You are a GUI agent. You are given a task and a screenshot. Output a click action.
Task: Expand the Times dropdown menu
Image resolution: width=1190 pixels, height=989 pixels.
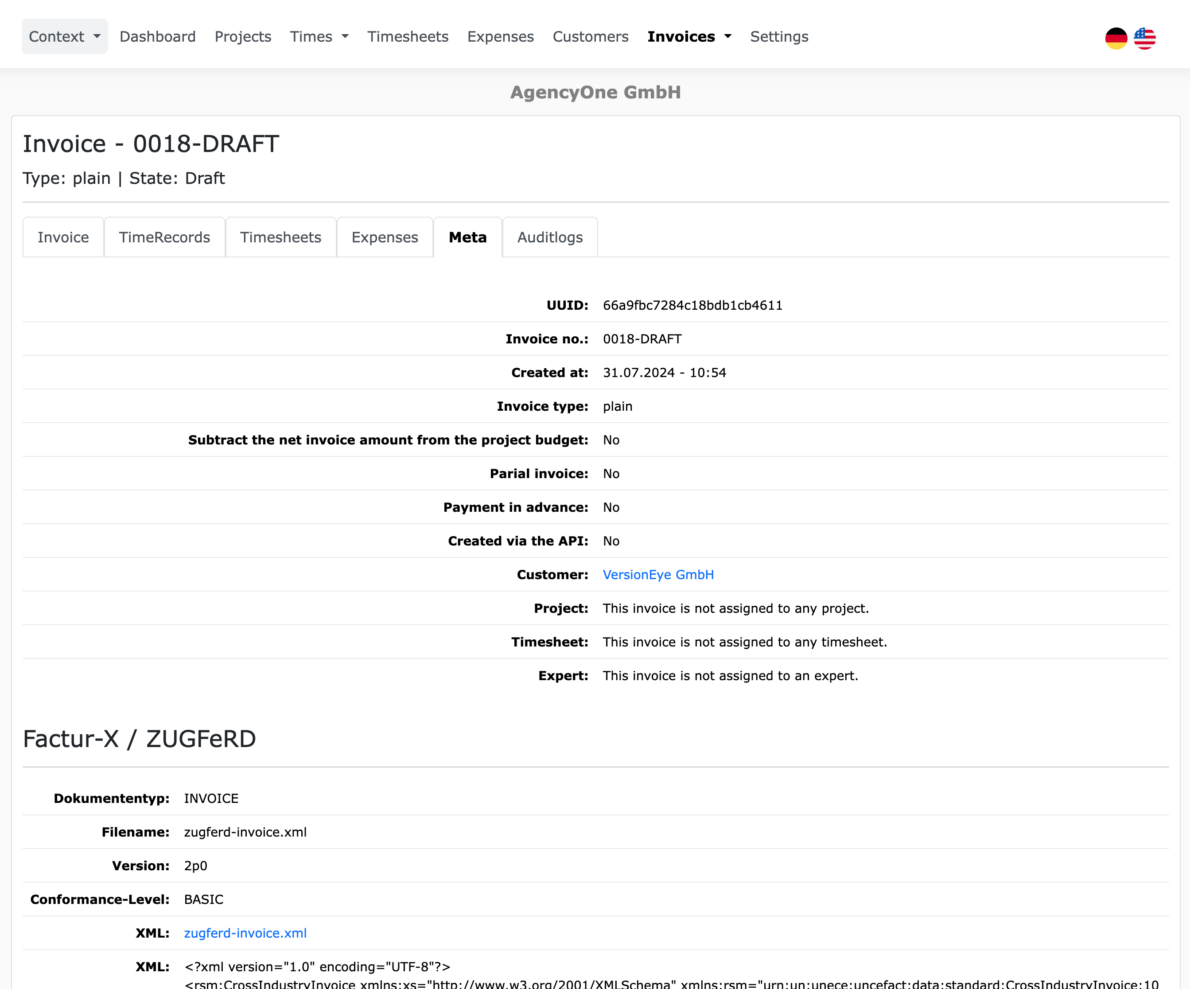click(x=319, y=36)
